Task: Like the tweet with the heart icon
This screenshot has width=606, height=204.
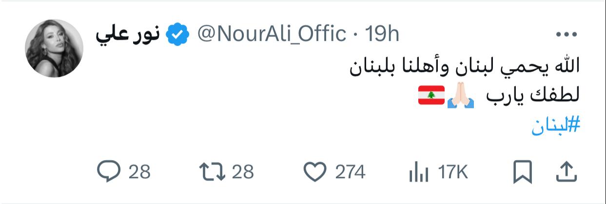Action: coord(314,172)
